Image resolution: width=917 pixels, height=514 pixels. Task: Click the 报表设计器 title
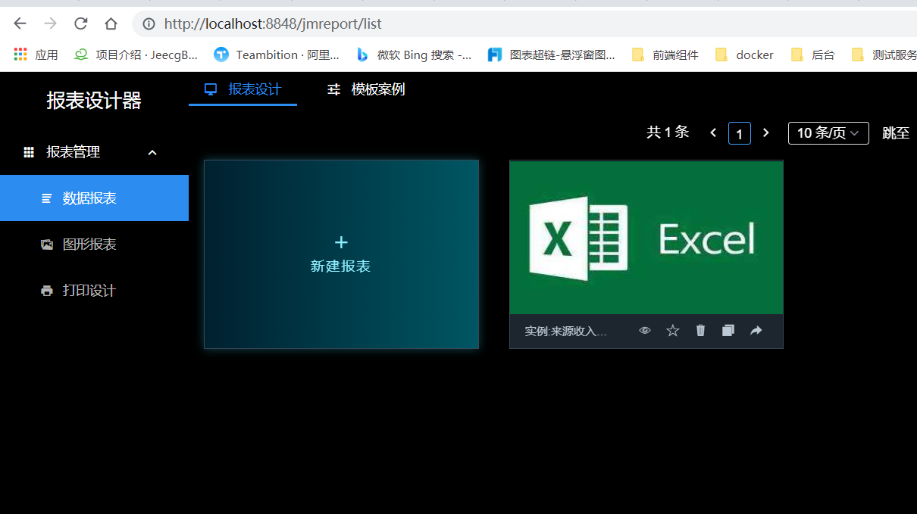94,101
